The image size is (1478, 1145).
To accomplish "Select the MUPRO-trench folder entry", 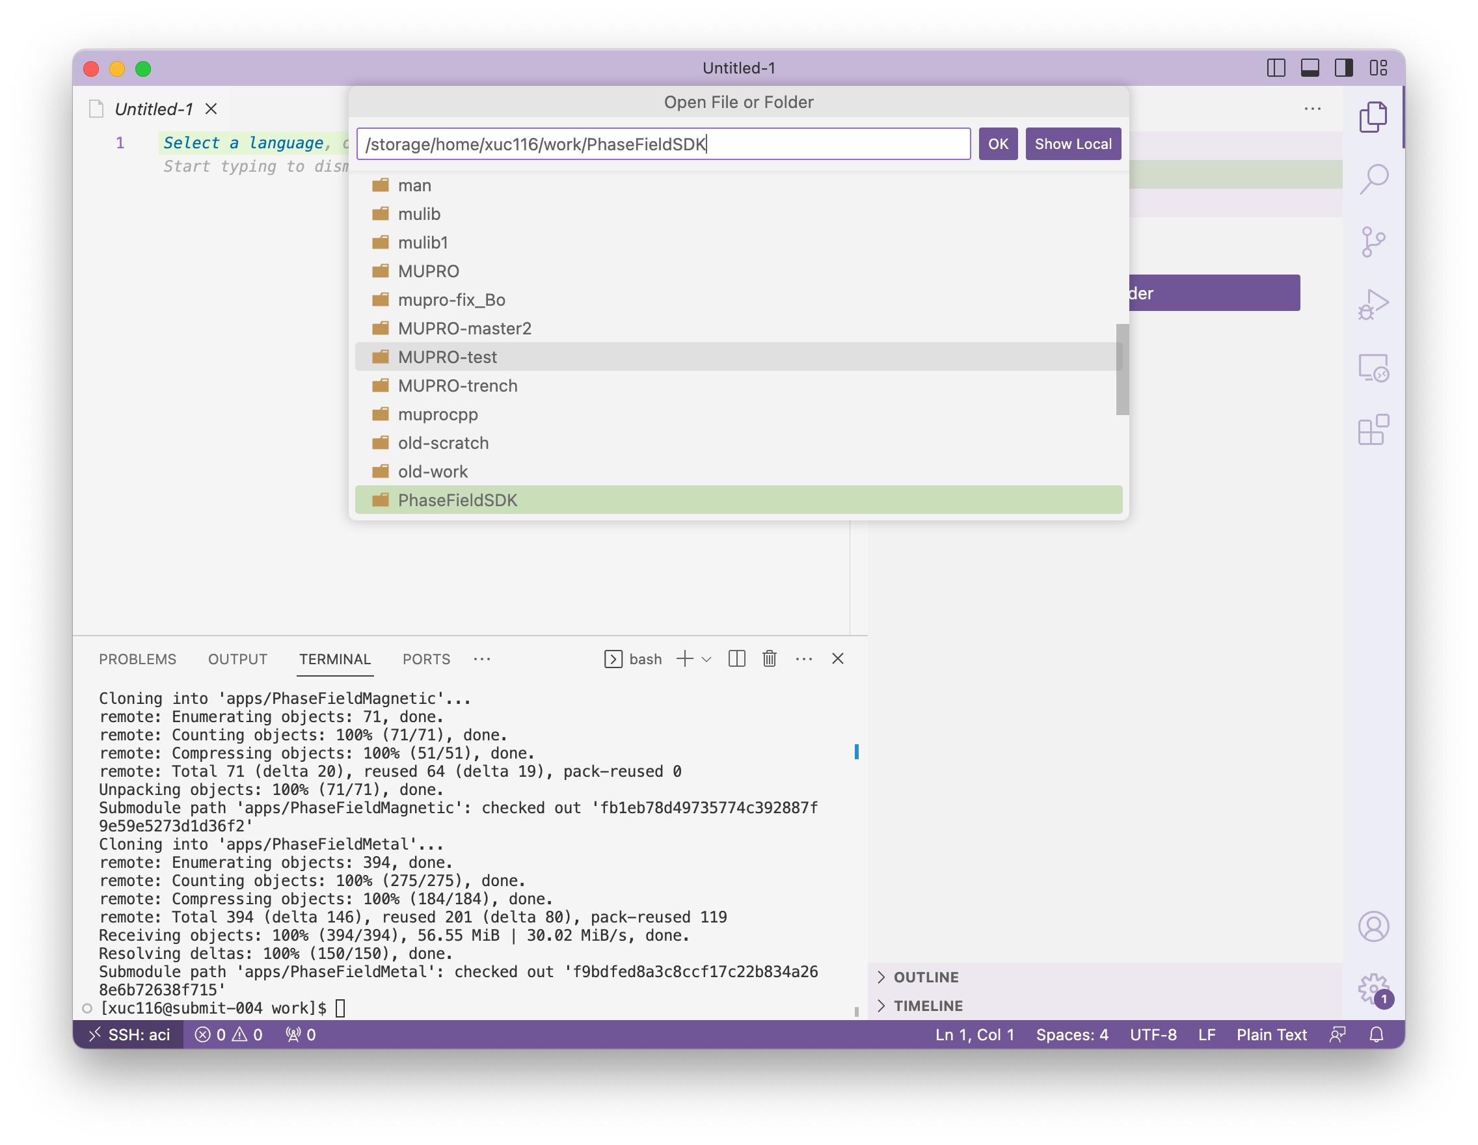I will point(457,386).
